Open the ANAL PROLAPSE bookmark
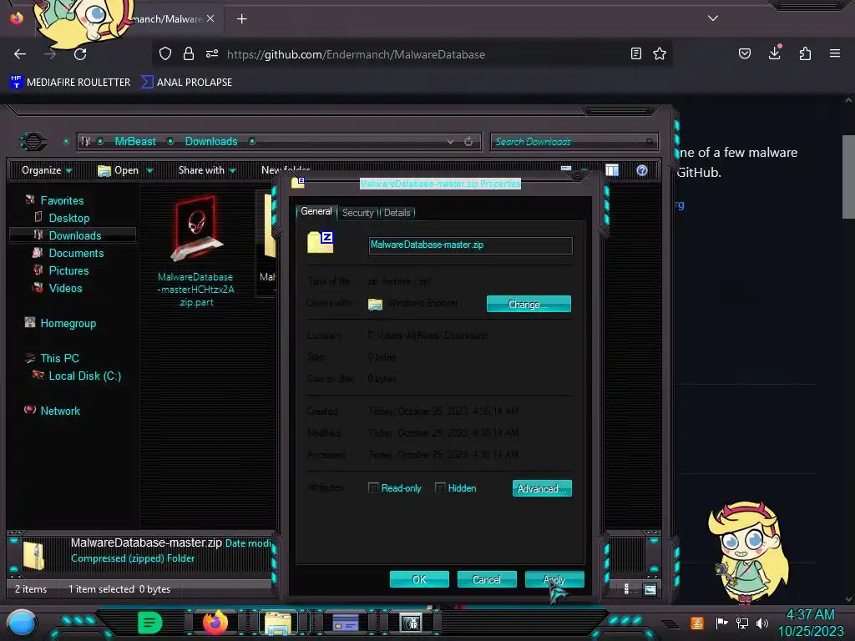The width and height of the screenshot is (855, 641). (x=186, y=83)
